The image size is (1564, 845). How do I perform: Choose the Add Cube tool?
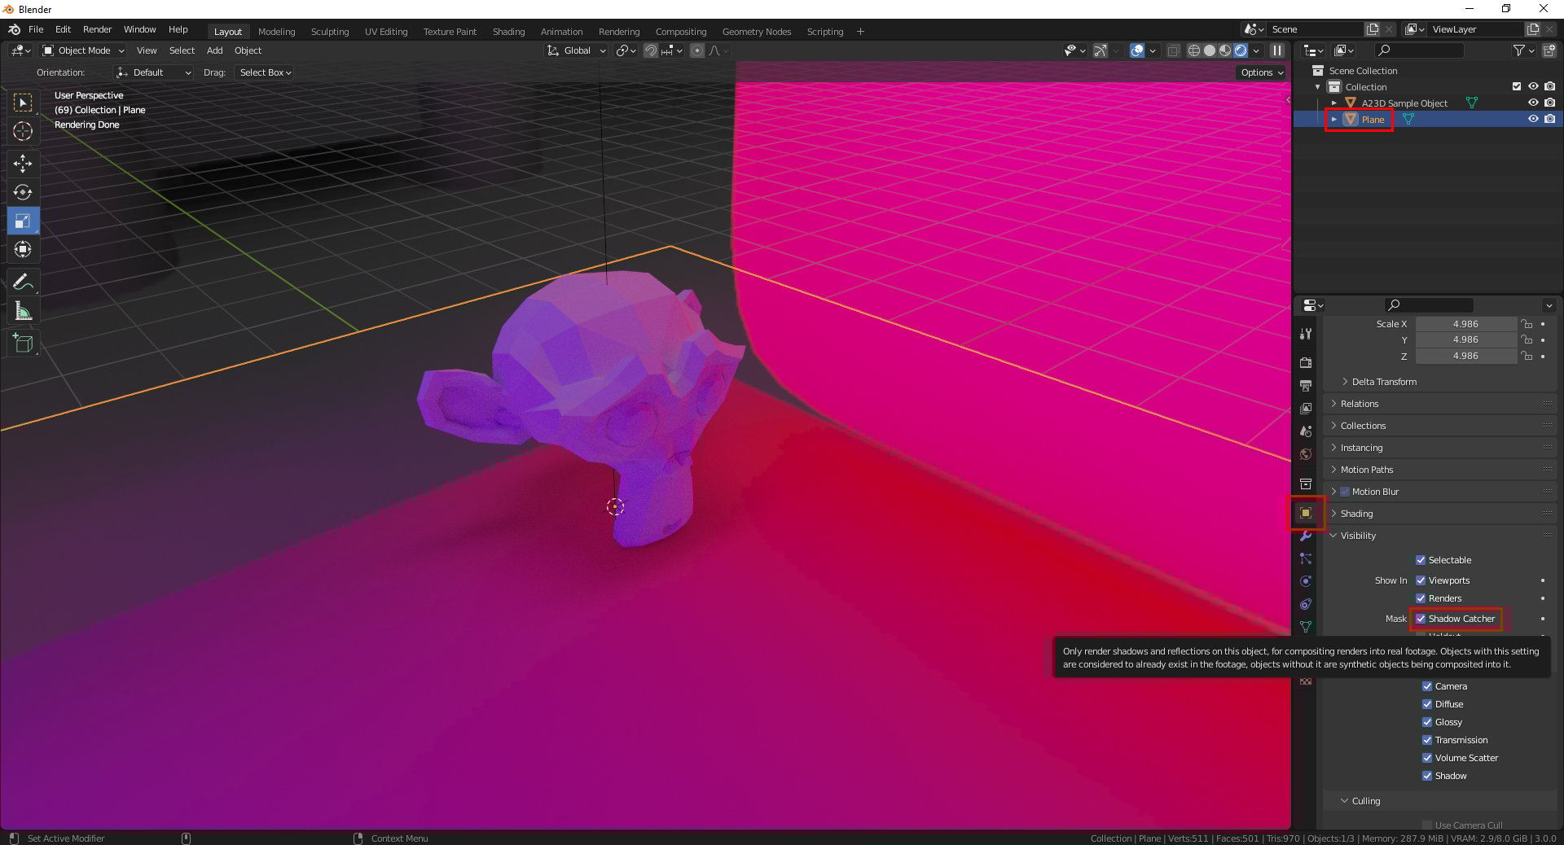(x=23, y=344)
